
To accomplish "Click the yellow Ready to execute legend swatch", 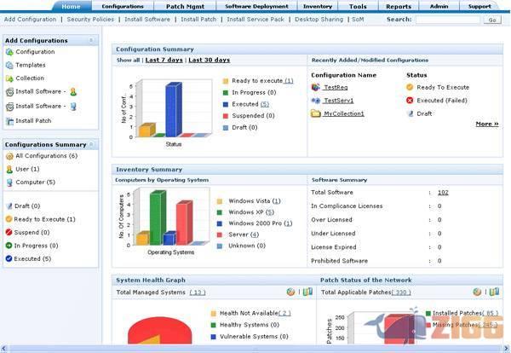I will pyautogui.click(x=225, y=81).
